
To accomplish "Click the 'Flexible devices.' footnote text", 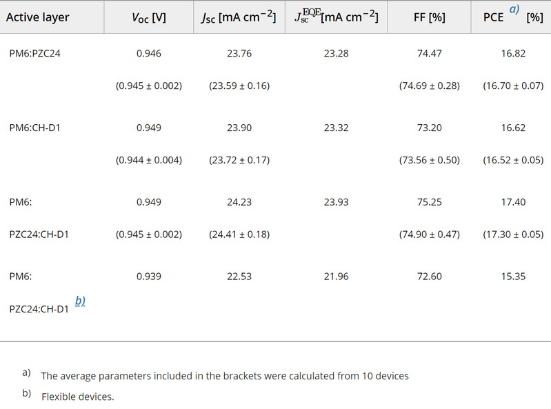I will tap(78, 397).
